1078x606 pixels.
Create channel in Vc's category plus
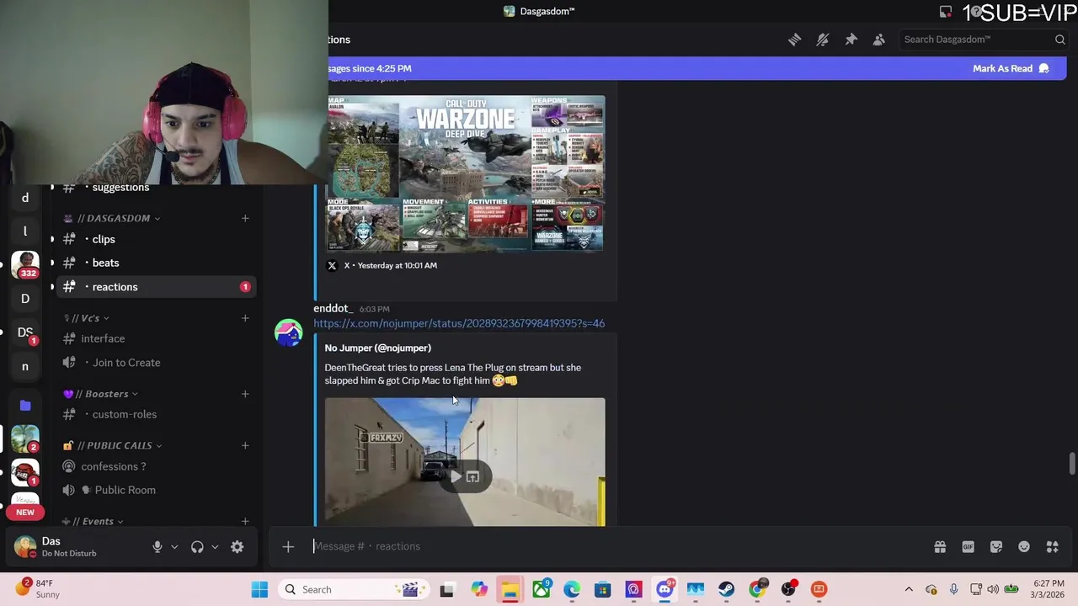(245, 318)
